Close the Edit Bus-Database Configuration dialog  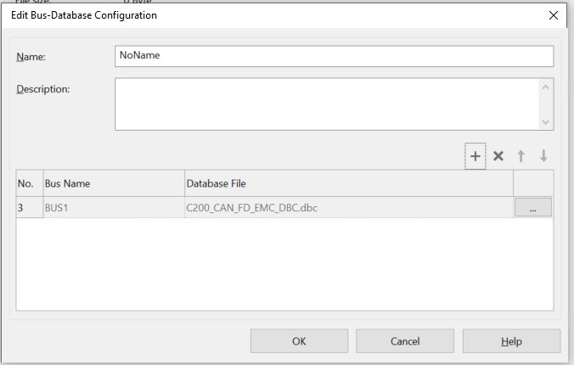554,15
